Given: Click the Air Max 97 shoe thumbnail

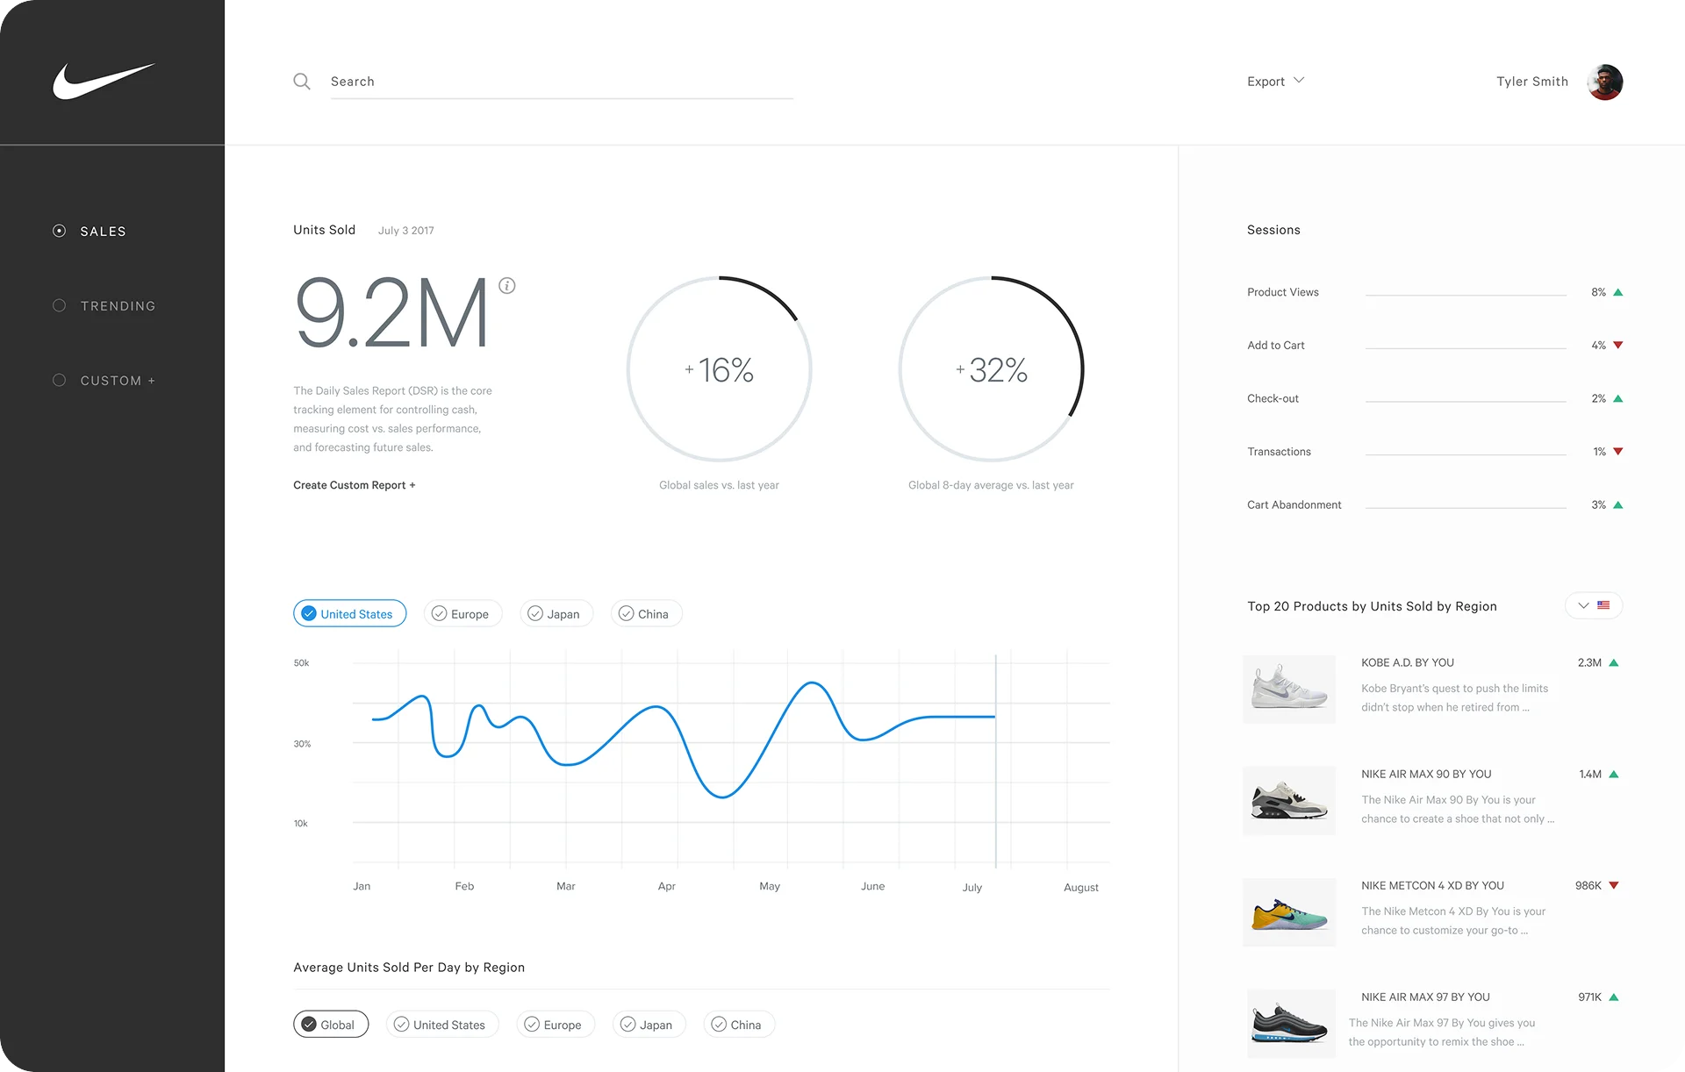Looking at the screenshot, I should [x=1289, y=1023].
